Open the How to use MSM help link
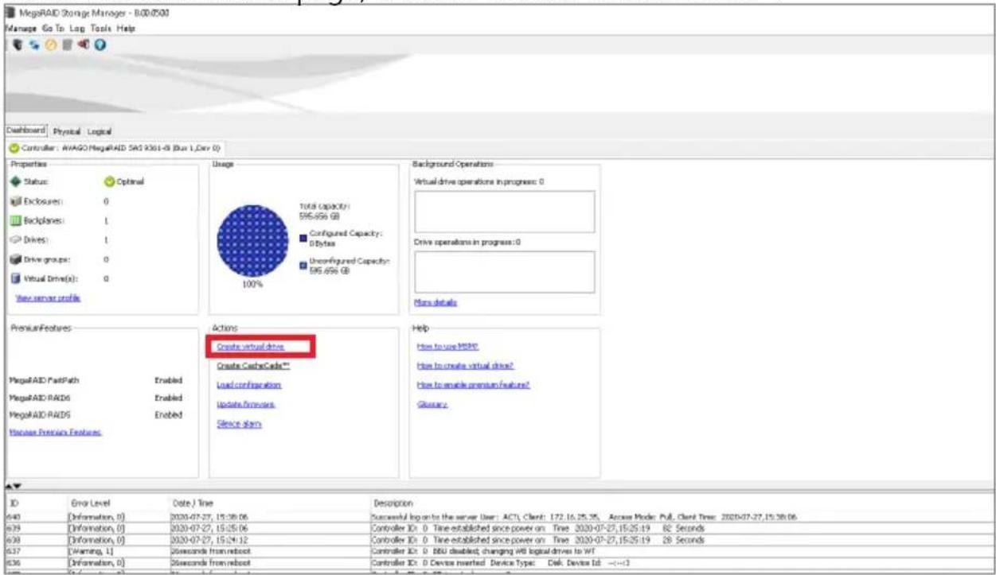The height and width of the screenshot is (575, 996). pyautogui.click(x=447, y=347)
